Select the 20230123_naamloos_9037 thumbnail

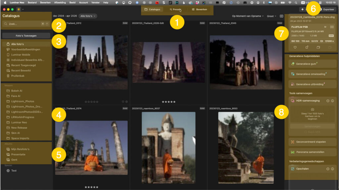169,148
